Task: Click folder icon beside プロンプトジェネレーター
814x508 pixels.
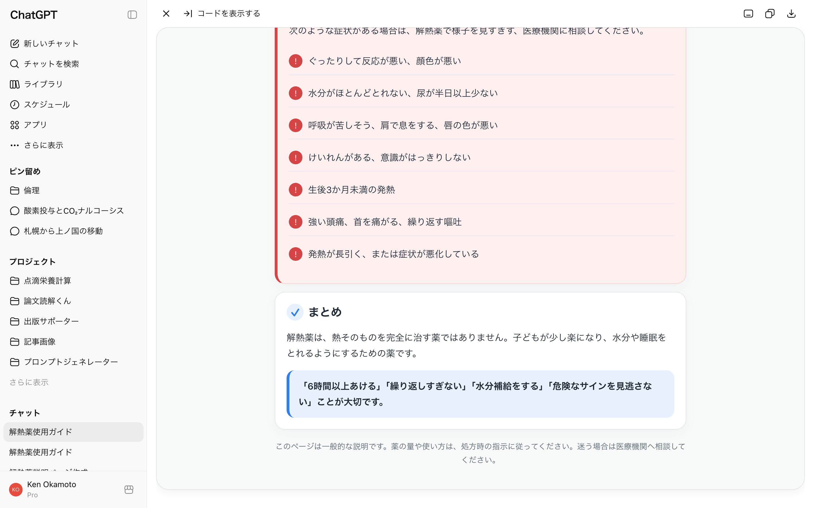Action: (14, 362)
